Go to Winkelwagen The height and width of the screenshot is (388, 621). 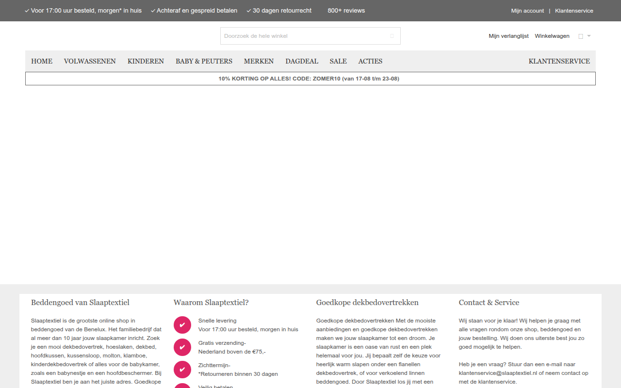point(552,36)
